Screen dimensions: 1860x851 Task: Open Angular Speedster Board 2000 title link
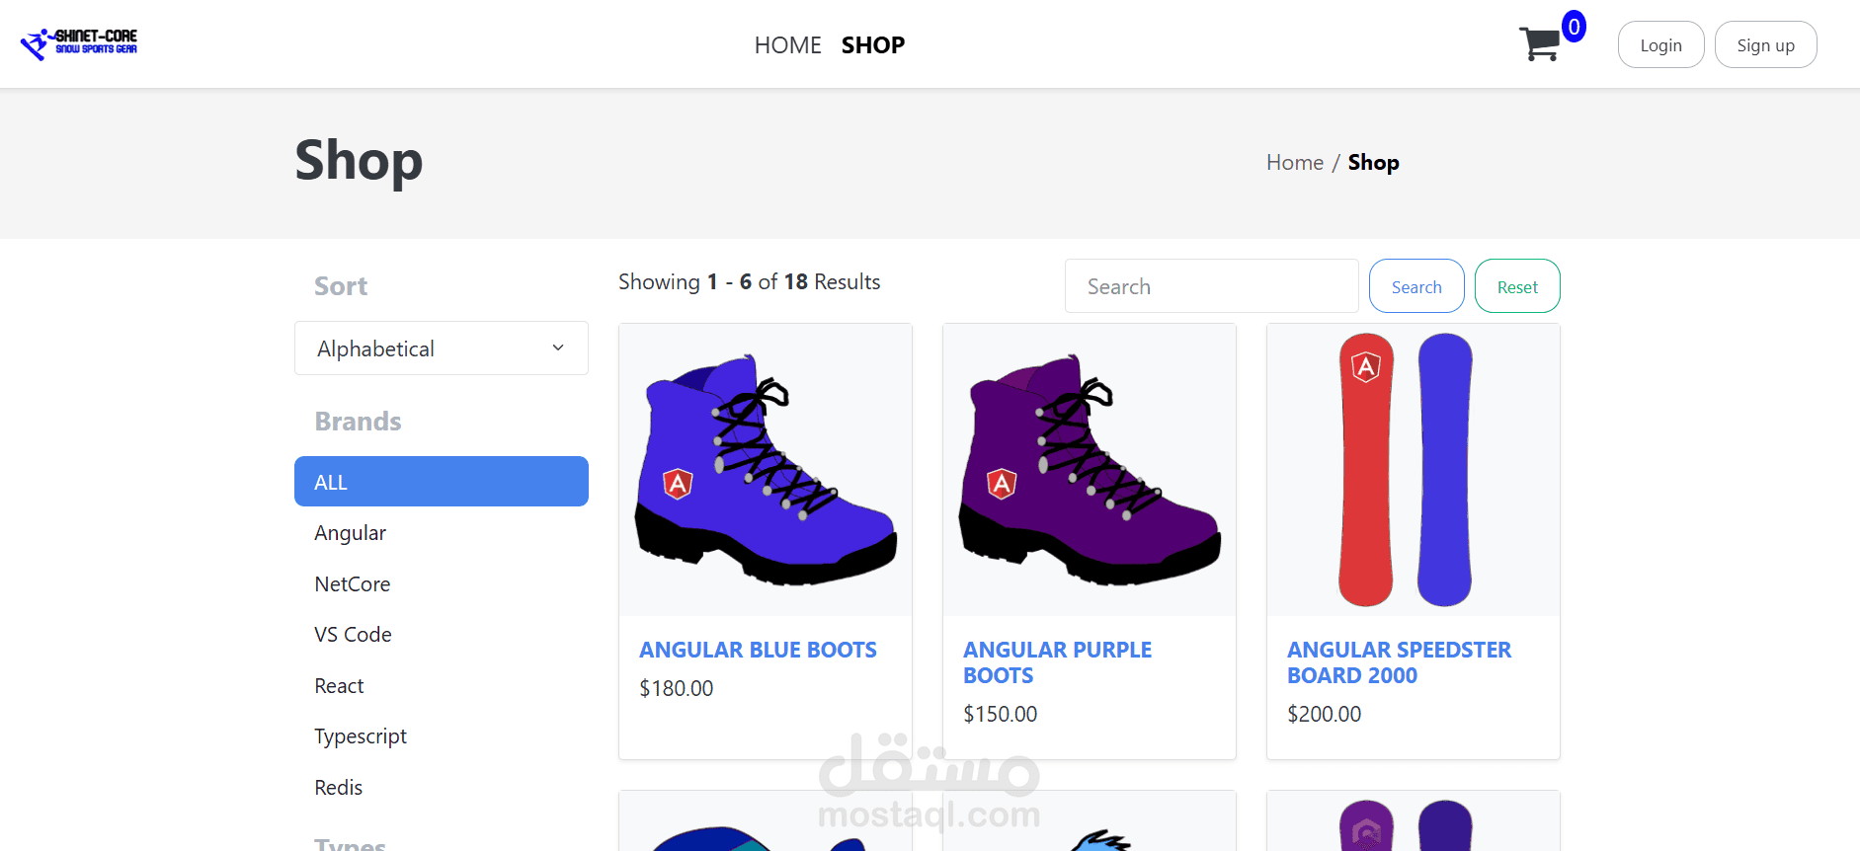pos(1399,662)
